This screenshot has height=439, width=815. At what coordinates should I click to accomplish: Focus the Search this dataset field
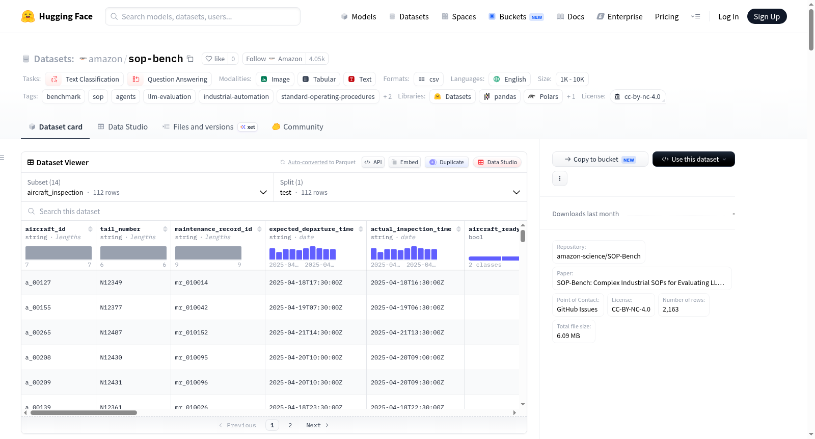tap(274, 212)
